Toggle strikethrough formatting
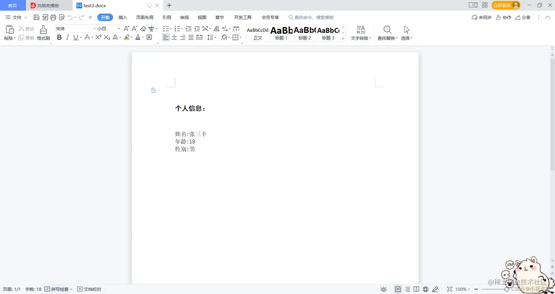555x294 pixels. [87, 37]
